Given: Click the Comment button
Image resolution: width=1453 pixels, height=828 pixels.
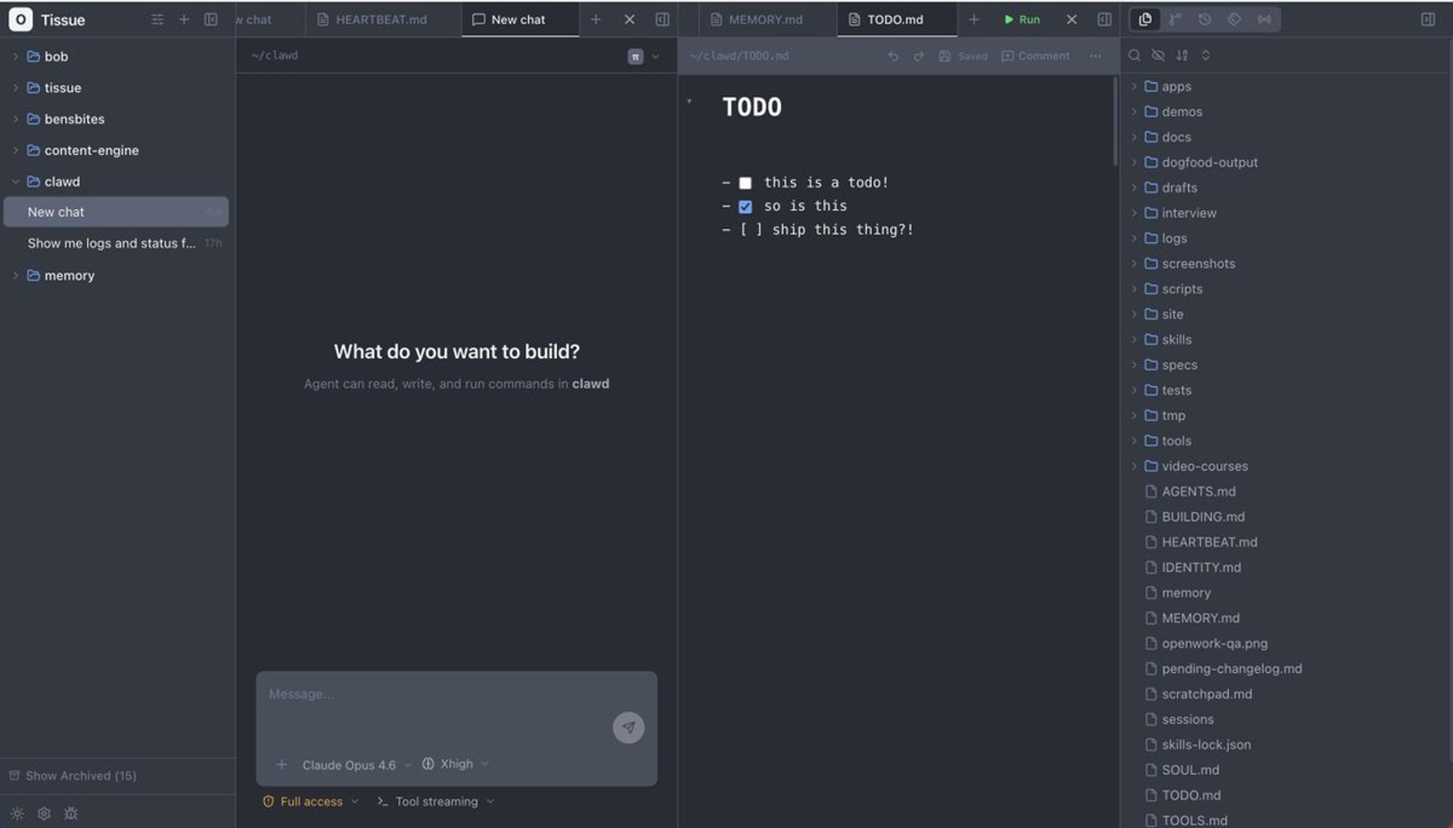Looking at the screenshot, I should (x=1035, y=56).
